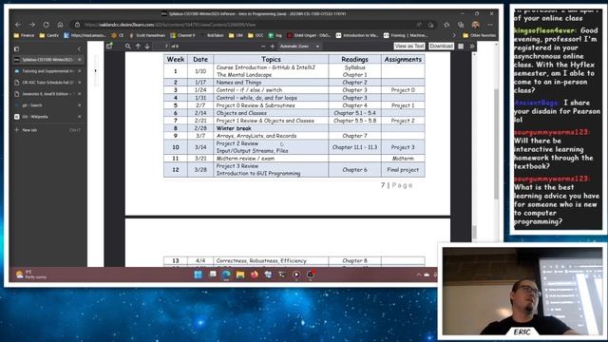Go to previous PDF page arrow

138,47
